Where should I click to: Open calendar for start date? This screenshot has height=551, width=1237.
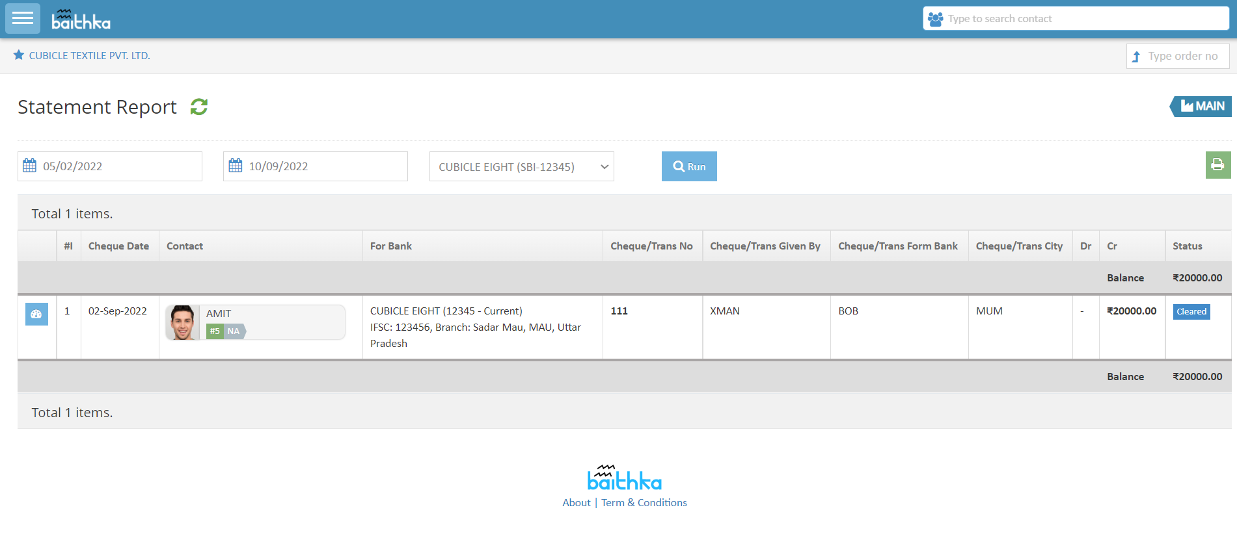pyautogui.click(x=30, y=166)
